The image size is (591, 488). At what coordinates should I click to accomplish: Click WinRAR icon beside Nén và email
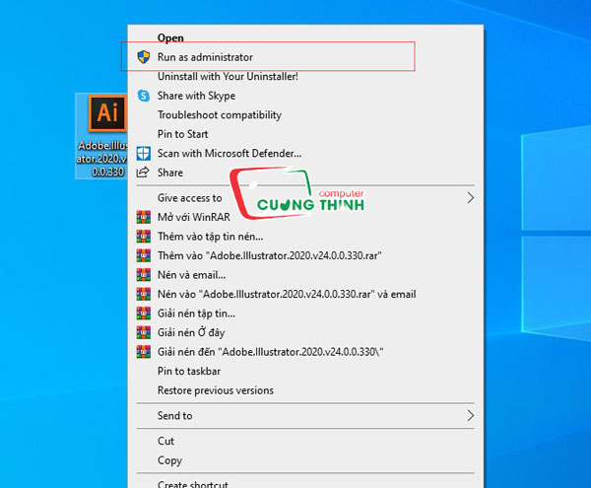pyautogui.click(x=143, y=275)
